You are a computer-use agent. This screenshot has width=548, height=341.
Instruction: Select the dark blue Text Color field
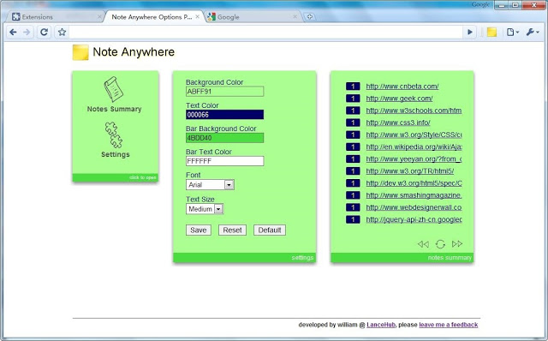(x=224, y=114)
